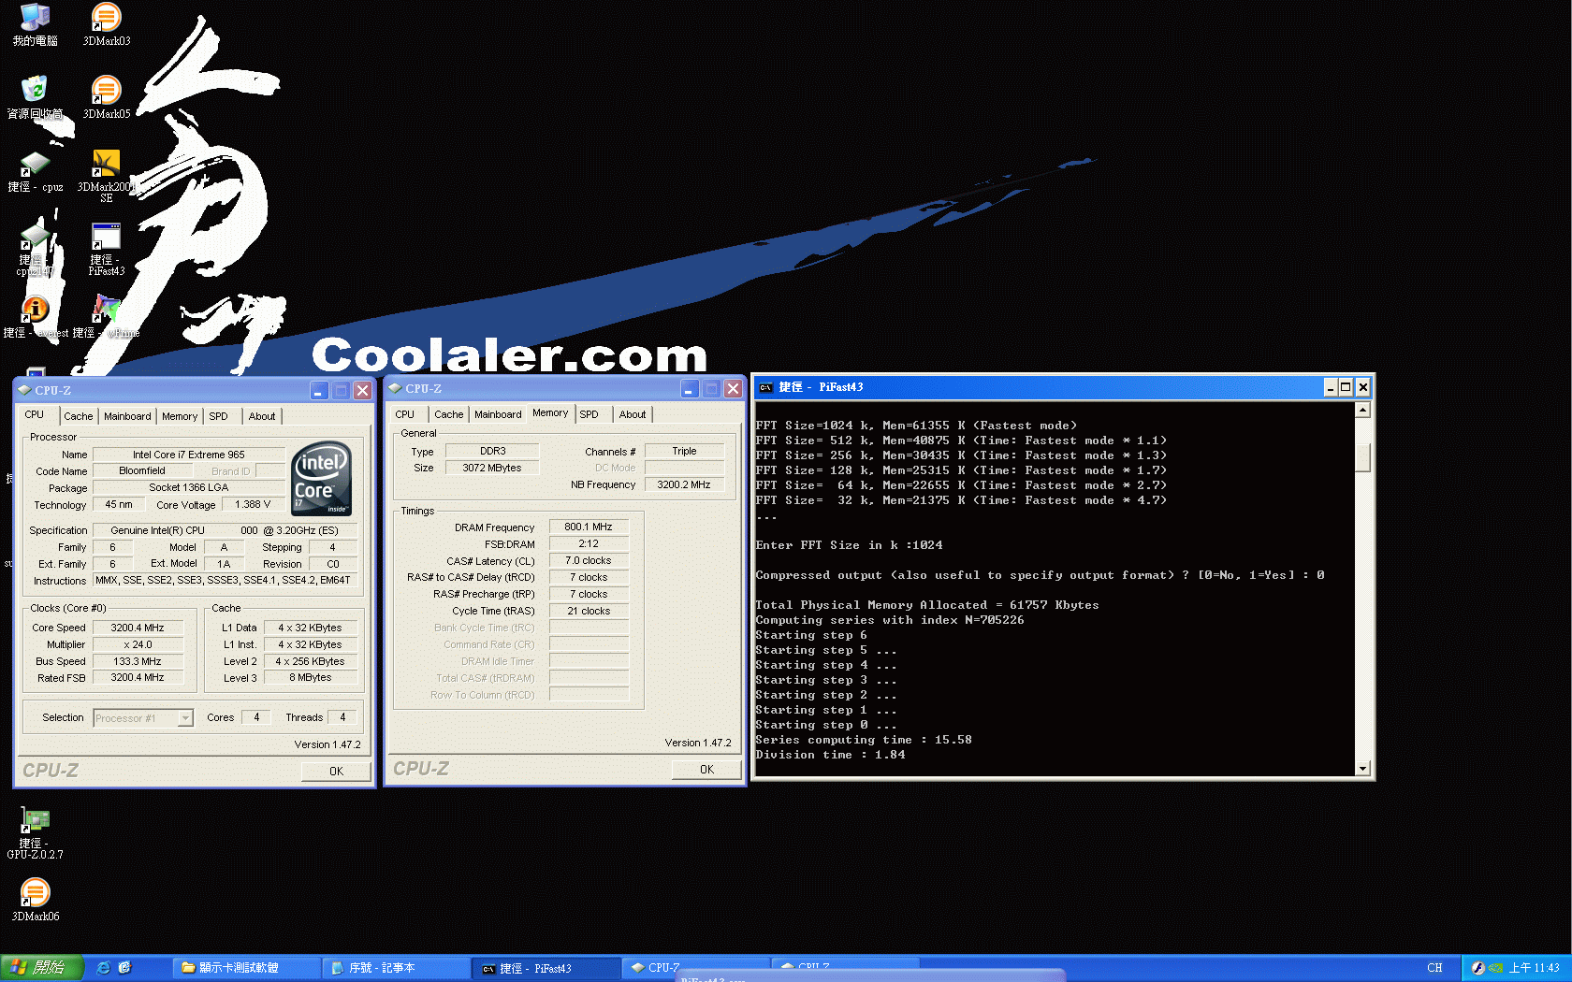Launch the wPrime desktop shortcut
1572x982 pixels.
(x=107, y=317)
